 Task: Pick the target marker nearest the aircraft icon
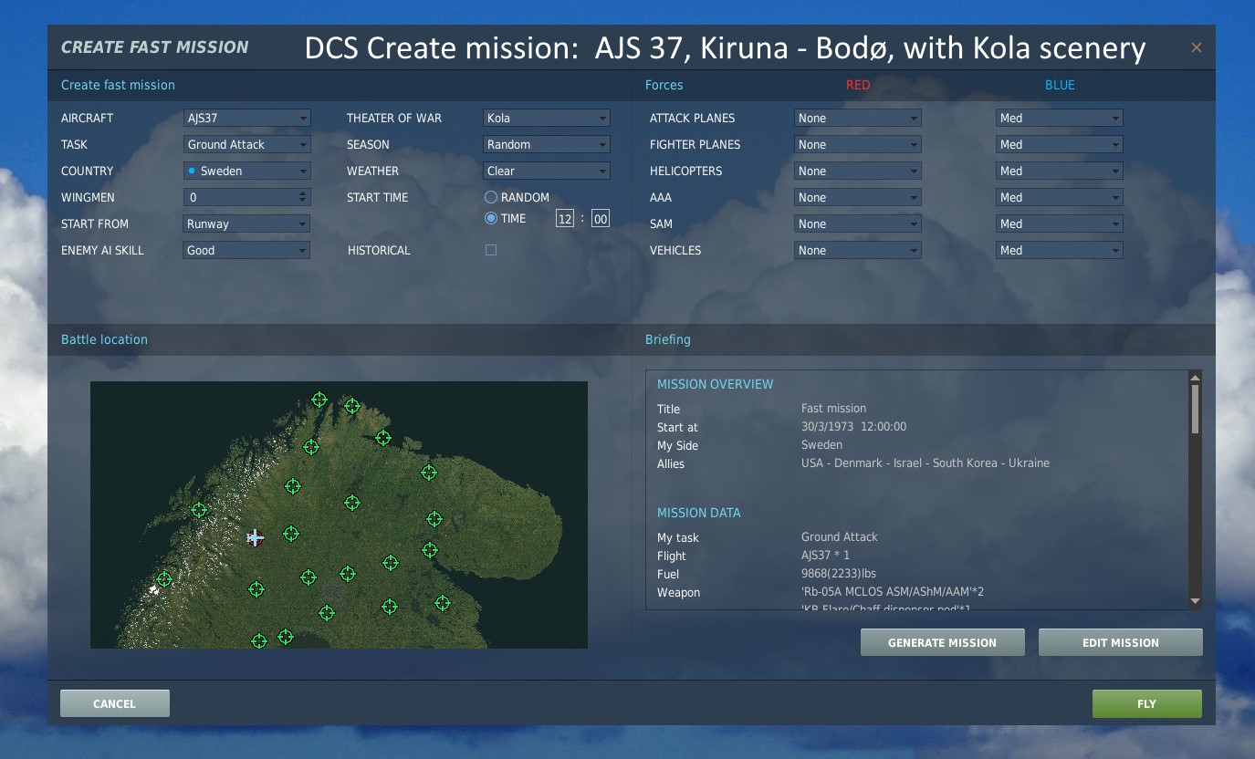[291, 534]
